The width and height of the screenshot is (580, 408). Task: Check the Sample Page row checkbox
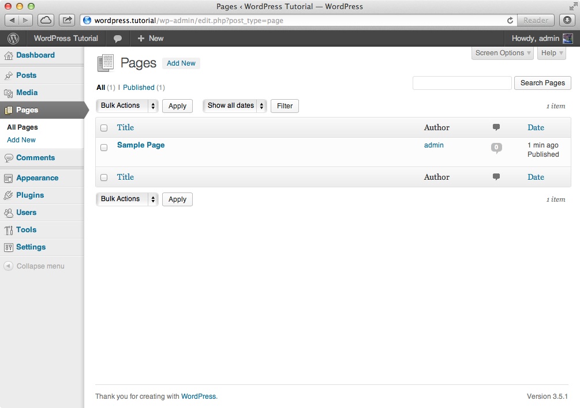(104, 148)
